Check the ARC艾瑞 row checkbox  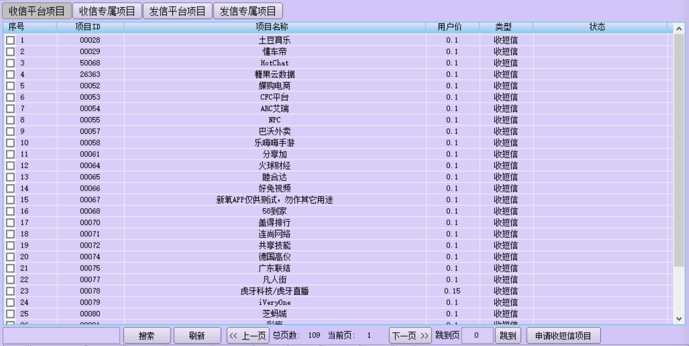10,109
